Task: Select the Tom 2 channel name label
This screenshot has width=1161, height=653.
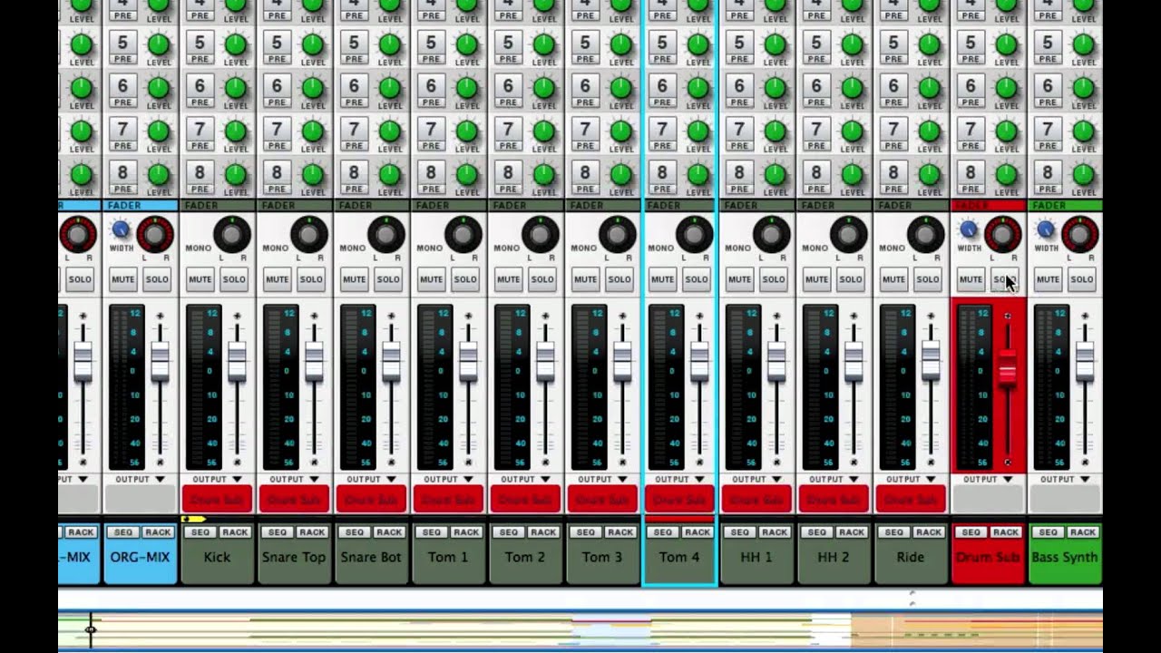Action: [x=525, y=558]
